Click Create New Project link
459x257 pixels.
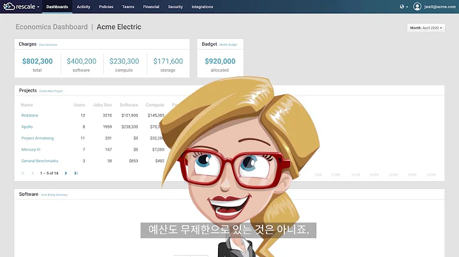pyautogui.click(x=51, y=91)
